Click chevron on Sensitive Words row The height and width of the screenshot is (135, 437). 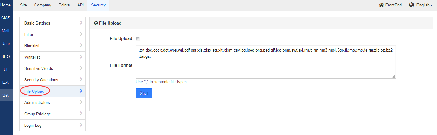(x=81, y=68)
